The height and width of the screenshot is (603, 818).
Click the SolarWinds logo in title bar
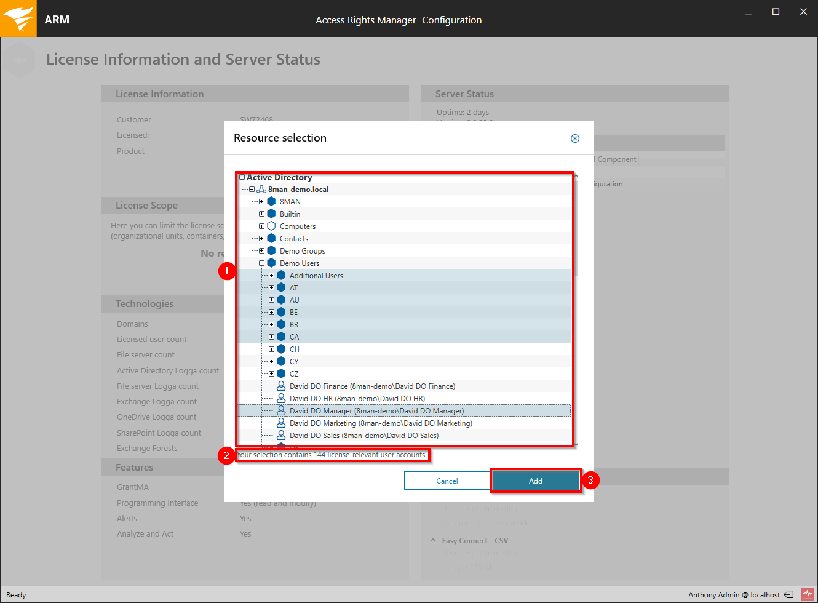18,18
